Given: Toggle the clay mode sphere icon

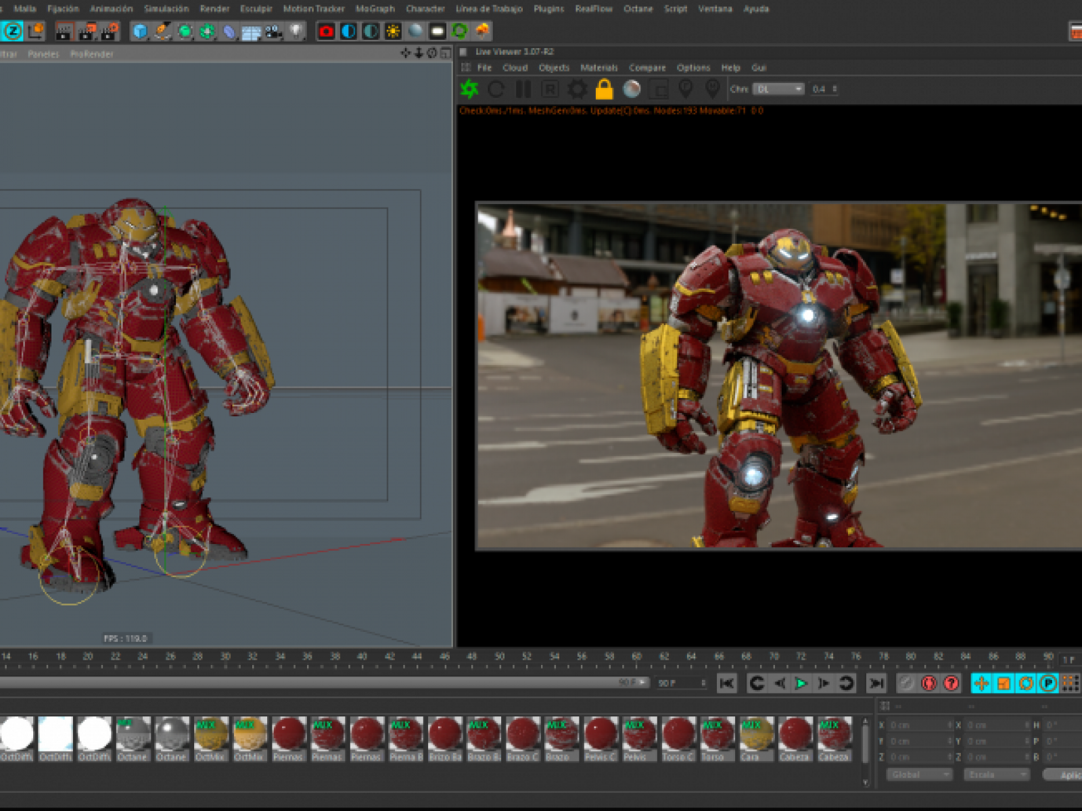Looking at the screenshot, I should (632, 89).
